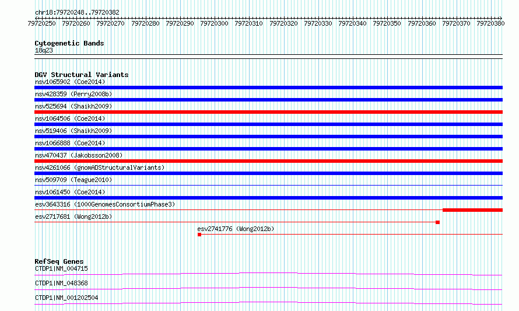Click ruler position 79720310
The width and height of the screenshot is (519, 311).
click(248, 23)
